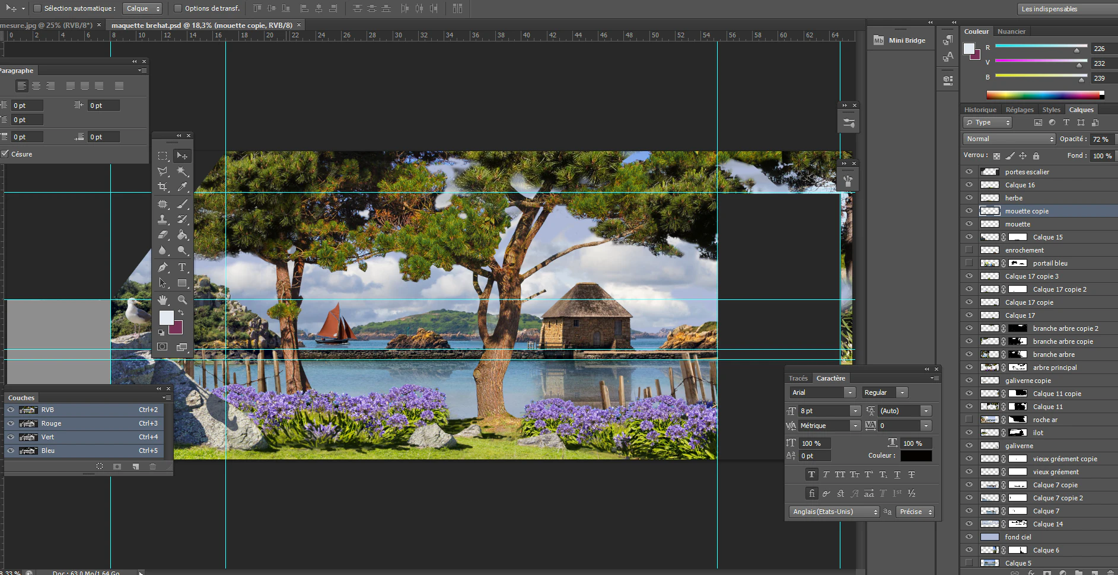This screenshot has width=1118, height=575.
Task: Switch to the Historique tab
Action: (980, 110)
